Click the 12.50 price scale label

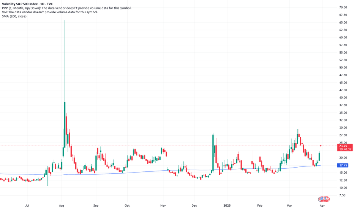pyautogui.click(x=343, y=180)
